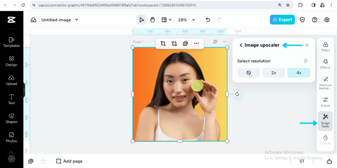The width and height of the screenshot is (337, 168).
Task: Switch to the Shapes sidebar tab
Action: pyautogui.click(x=11, y=118)
